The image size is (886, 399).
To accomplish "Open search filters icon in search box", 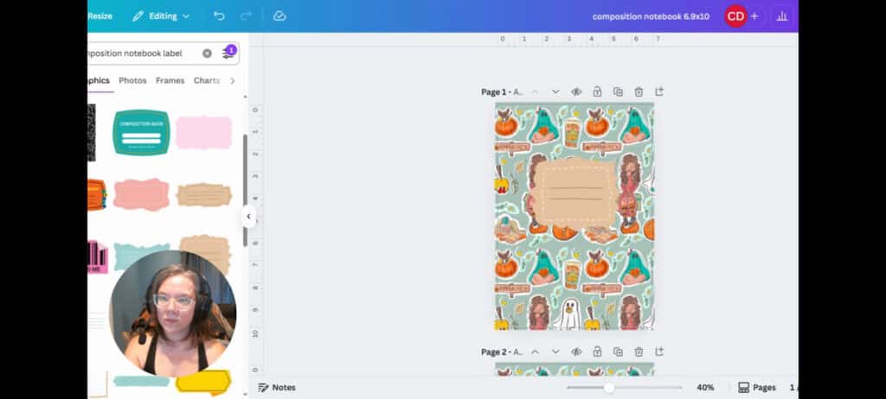I will pyautogui.click(x=228, y=53).
